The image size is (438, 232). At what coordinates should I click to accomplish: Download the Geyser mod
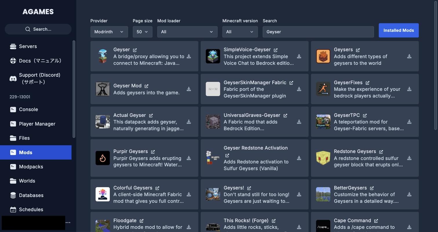pyautogui.click(x=189, y=56)
